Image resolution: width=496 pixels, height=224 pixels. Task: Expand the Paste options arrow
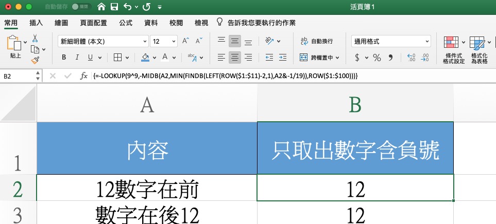coord(25,42)
